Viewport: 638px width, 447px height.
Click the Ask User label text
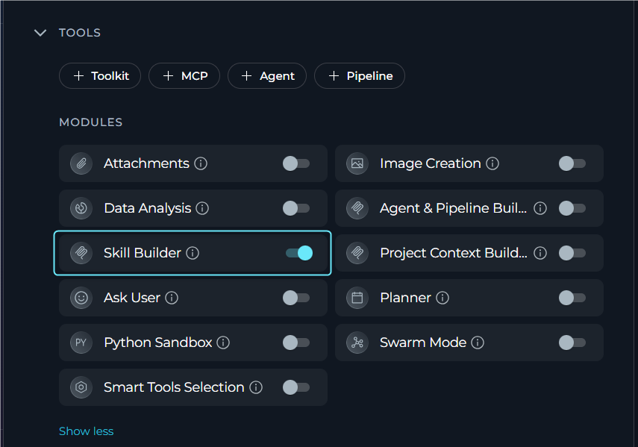tap(132, 298)
